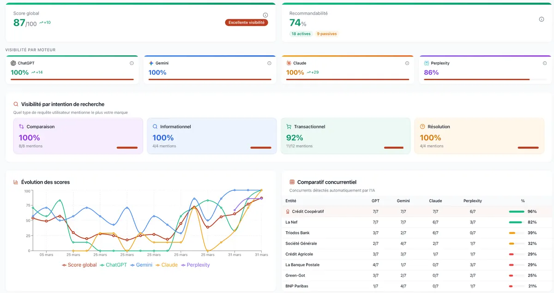The height and width of the screenshot is (293, 554).
Task: Click the % column header
Action: [523, 201]
